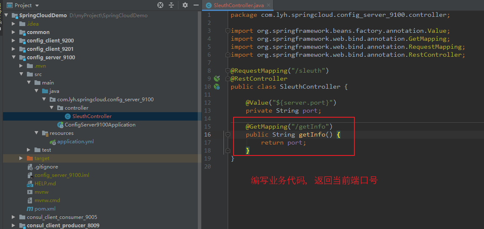
Task: Select the .gitignore file
Action: pos(46,167)
